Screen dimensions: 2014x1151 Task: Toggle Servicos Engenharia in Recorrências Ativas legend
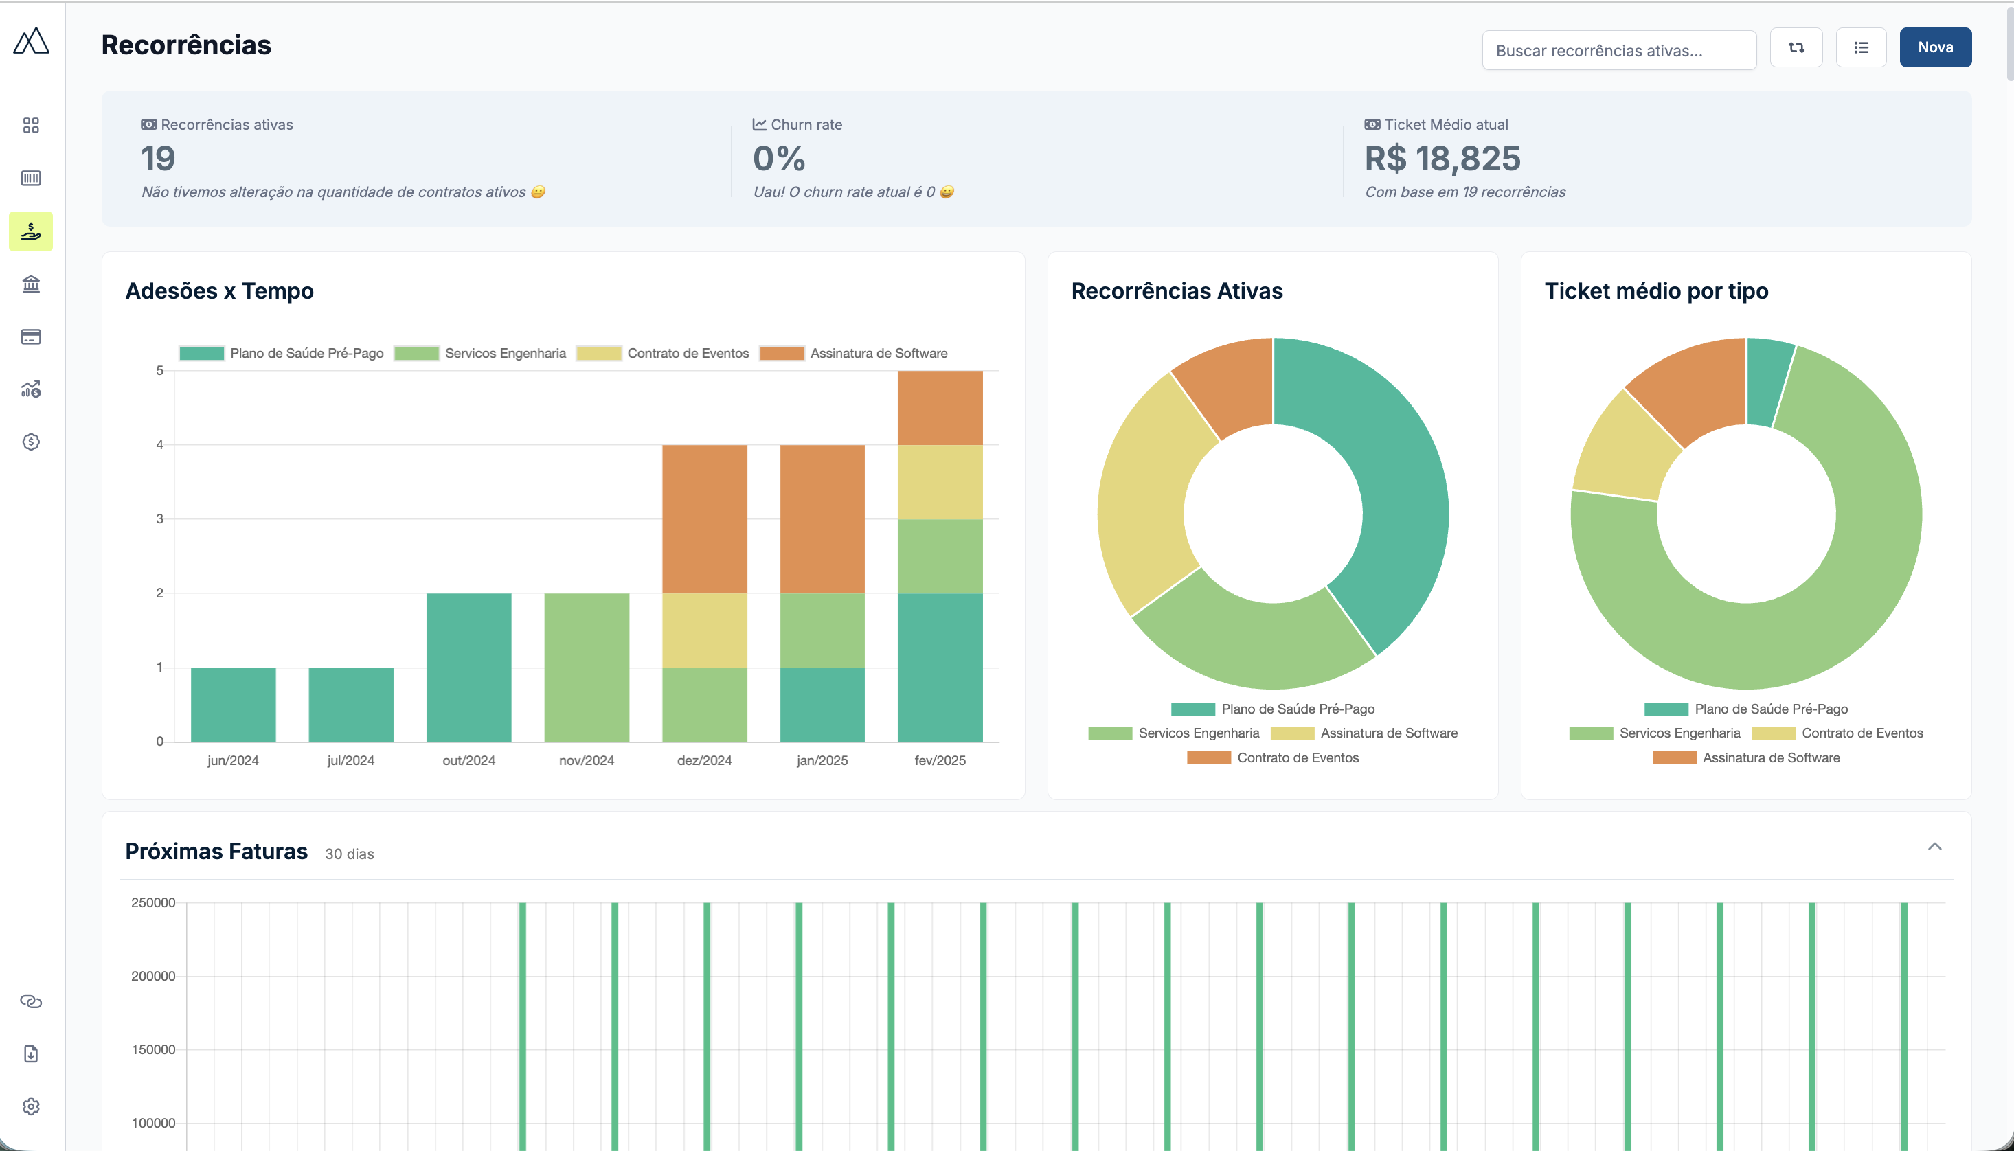click(1174, 733)
